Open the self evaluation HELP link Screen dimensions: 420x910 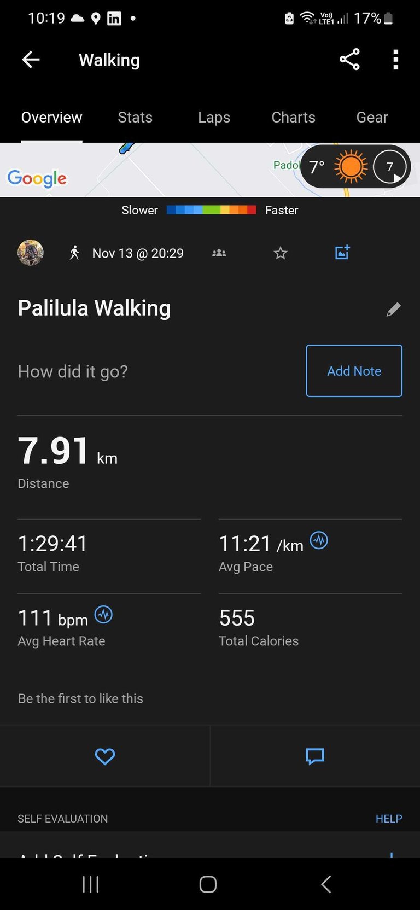[388, 819]
